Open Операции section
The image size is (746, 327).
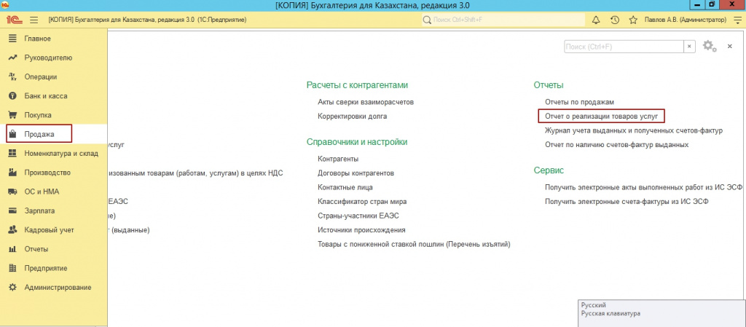54,76
